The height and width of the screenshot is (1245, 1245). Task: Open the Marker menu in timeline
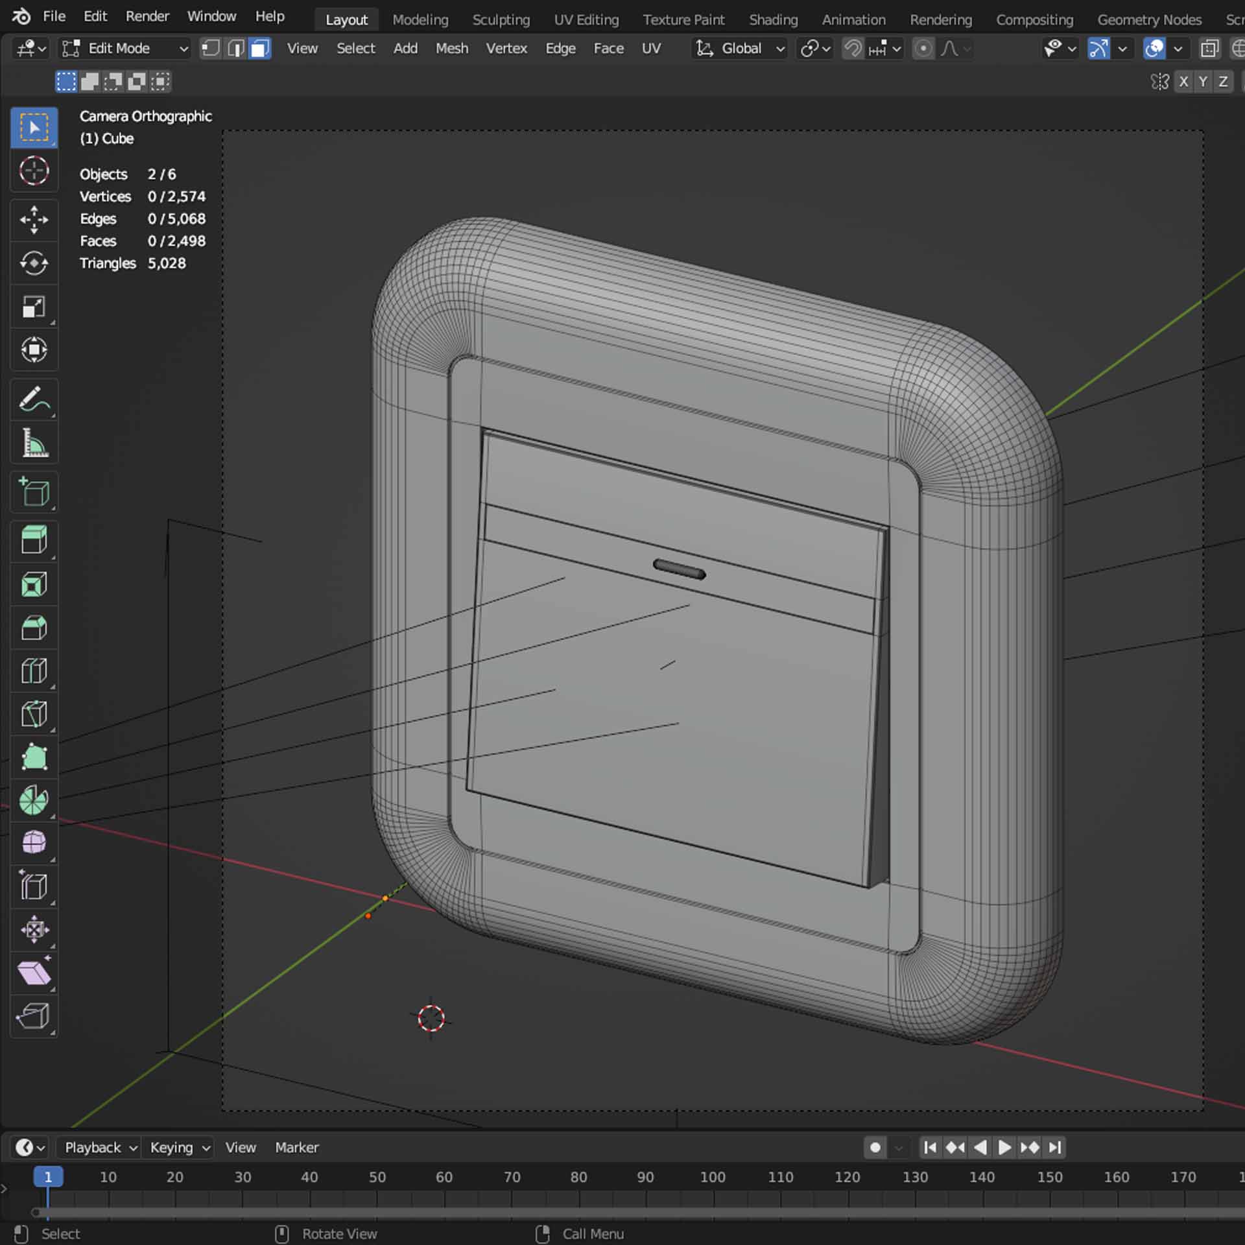(x=296, y=1147)
